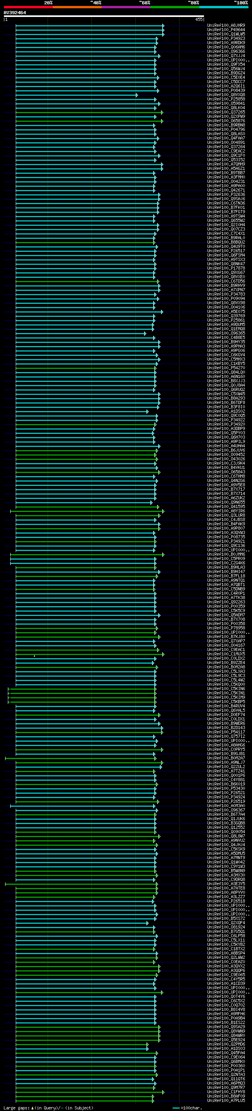Open hit UniRef100_P49644

[x=226, y=30]
